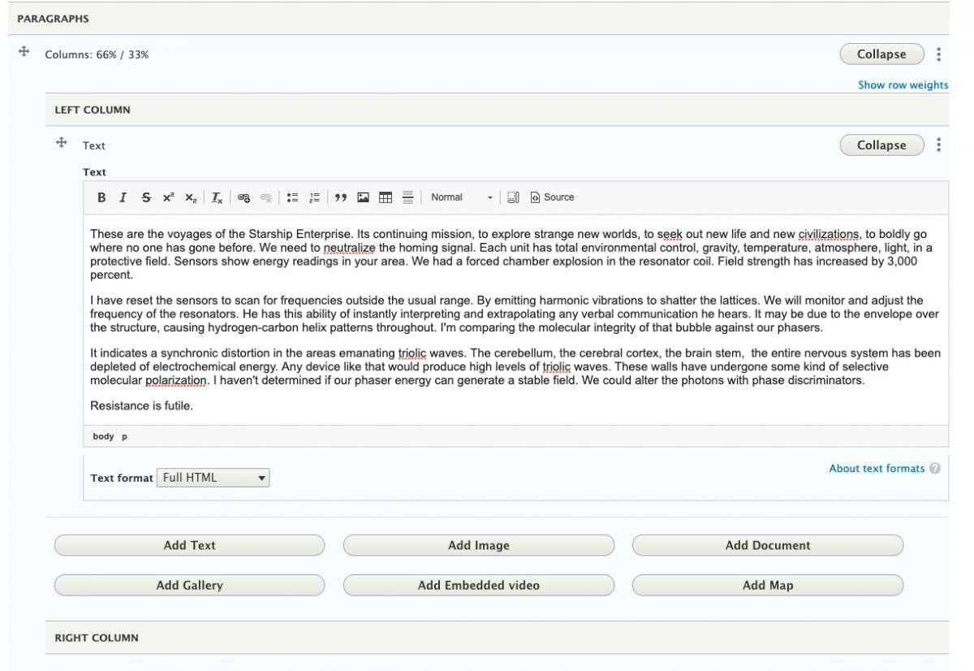This screenshot has height=671, width=974.
Task: Select the body element in the path bar
Action: coord(103,436)
